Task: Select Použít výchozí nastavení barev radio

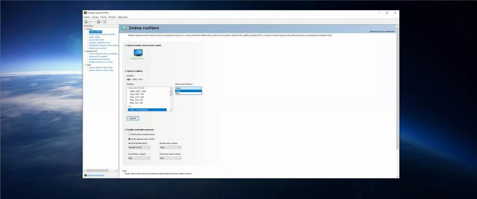Action: click(129, 134)
